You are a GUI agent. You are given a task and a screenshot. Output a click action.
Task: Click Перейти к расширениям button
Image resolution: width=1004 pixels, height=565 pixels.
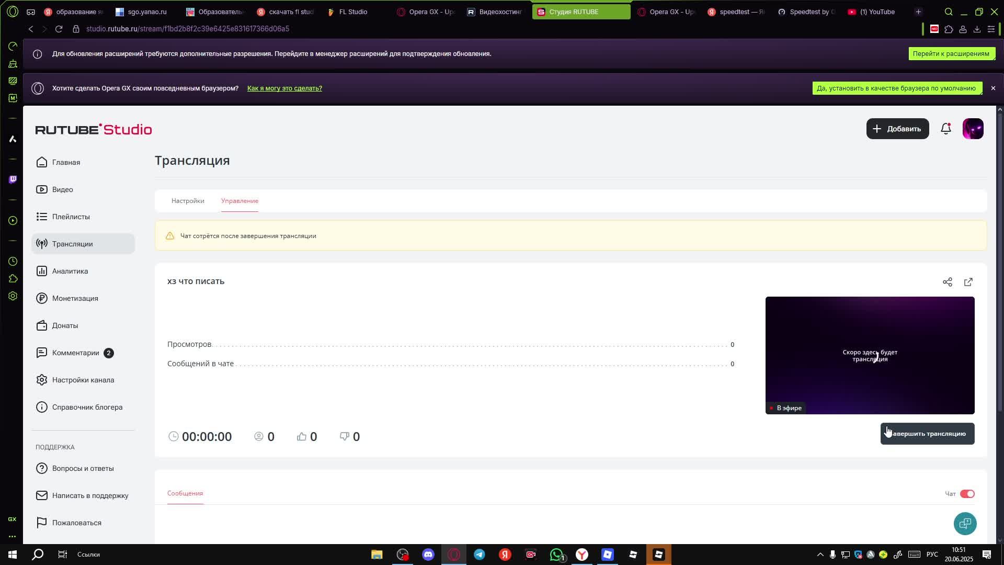point(951,53)
